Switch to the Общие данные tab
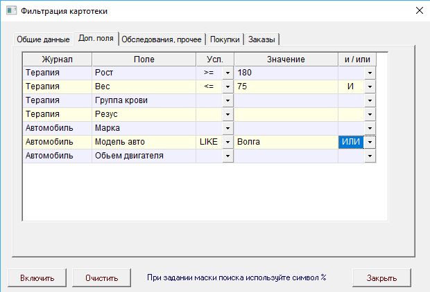 (43, 39)
